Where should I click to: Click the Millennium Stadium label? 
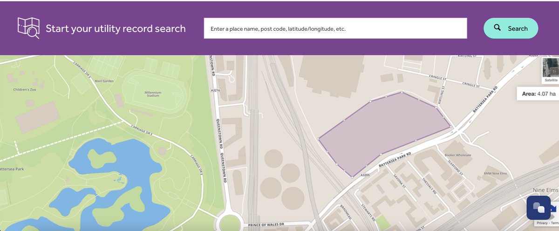pyautogui.click(x=153, y=95)
